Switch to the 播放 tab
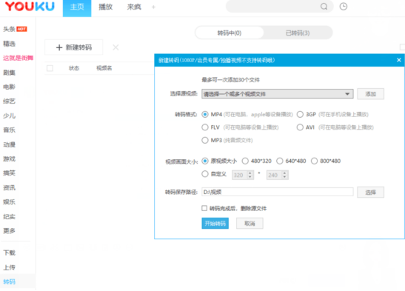 pos(105,7)
